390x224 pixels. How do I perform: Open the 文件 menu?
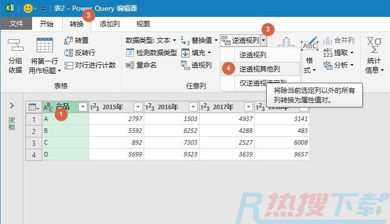pos(16,24)
